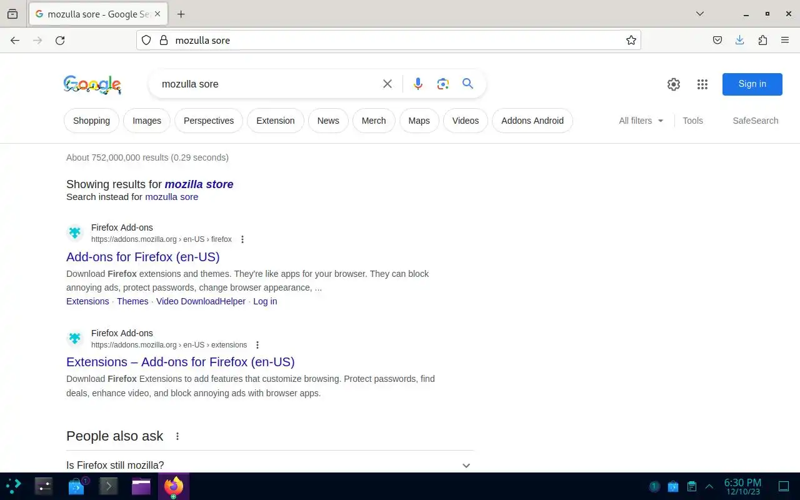Click the show desktop button
Screen dimensions: 800x500
pyautogui.click(x=784, y=486)
